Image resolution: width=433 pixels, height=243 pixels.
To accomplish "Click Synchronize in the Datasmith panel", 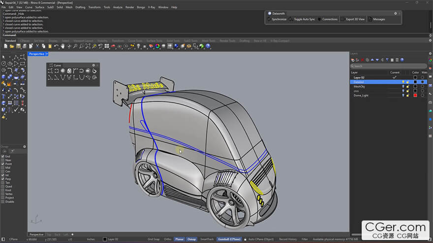I will [x=278, y=19].
